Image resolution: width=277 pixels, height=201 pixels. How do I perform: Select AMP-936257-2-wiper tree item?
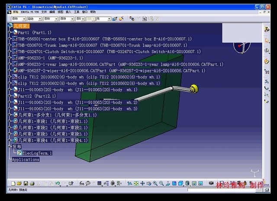point(112,70)
